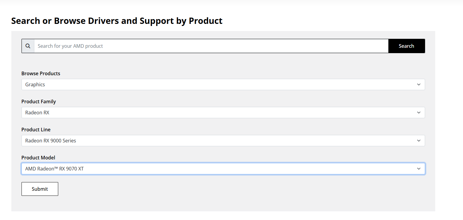The image size is (463, 220).
Task: Click the Product Line label
Action: [36, 130]
